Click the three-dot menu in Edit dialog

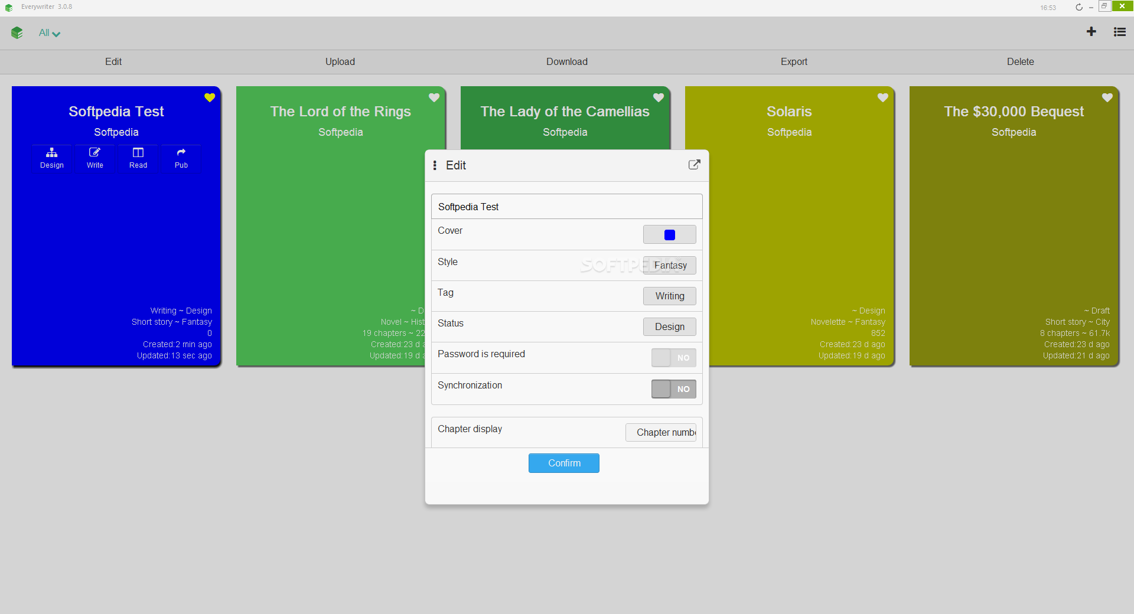pyautogui.click(x=435, y=165)
